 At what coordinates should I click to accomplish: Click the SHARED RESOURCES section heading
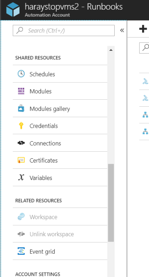pos(38,58)
